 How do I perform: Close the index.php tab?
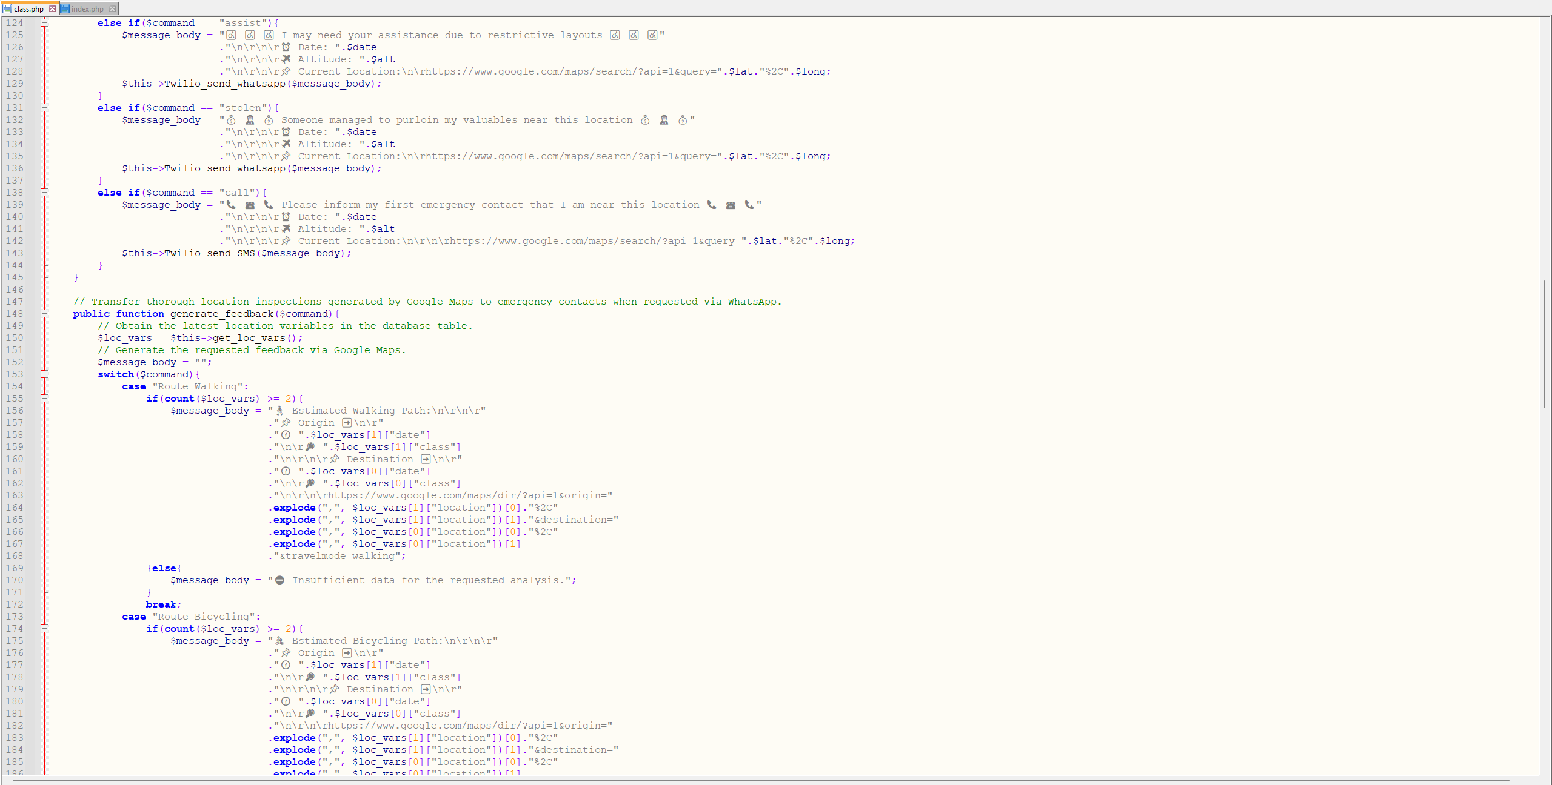113,8
